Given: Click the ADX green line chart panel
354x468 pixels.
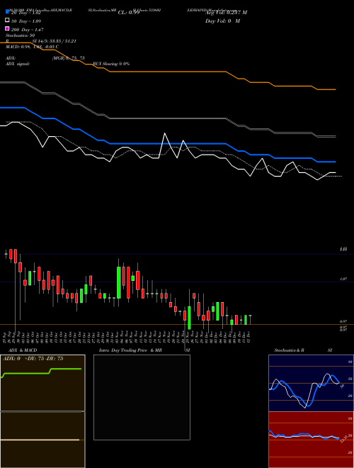Looking at the screenshot, I should pos(42,383).
